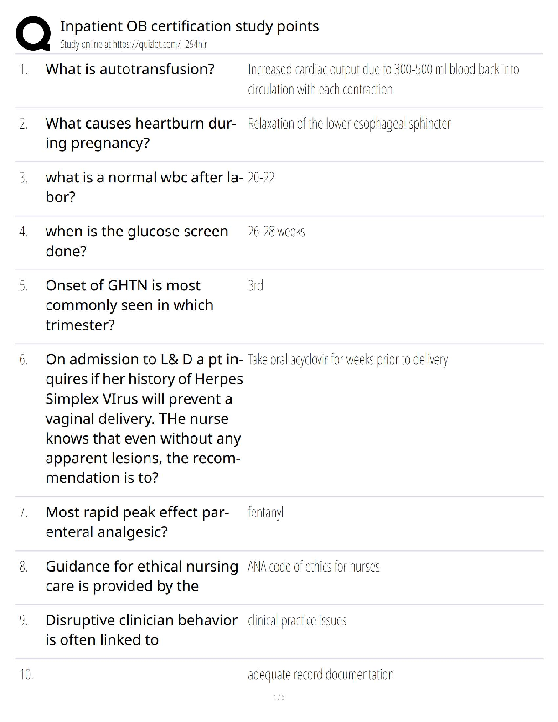Select the glucose screen question
This screenshot has height=722, width=558.
click(137, 241)
